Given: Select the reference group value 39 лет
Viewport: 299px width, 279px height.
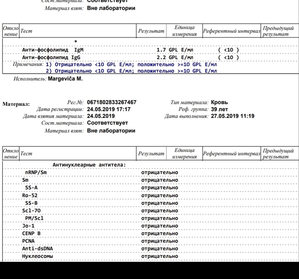Looking at the screenshot, I should tap(219, 109).
